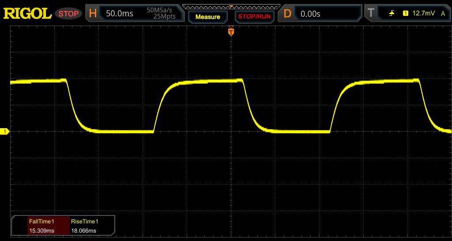This screenshot has width=452, height=241.
Task: Select the FallTime1 measurement label
Action: [41, 222]
